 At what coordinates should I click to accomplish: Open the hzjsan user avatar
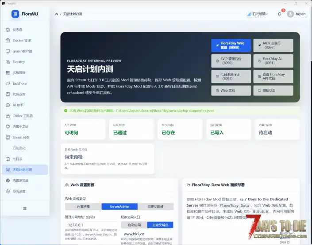click(x=290, y=14)
